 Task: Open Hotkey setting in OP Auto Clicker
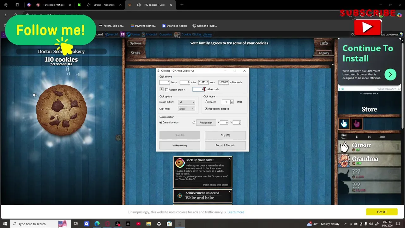(x=180, y=145)
